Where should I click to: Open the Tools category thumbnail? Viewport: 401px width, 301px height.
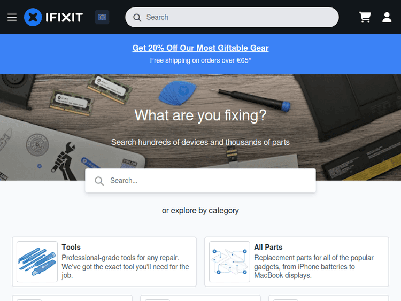tap(37, 261)
